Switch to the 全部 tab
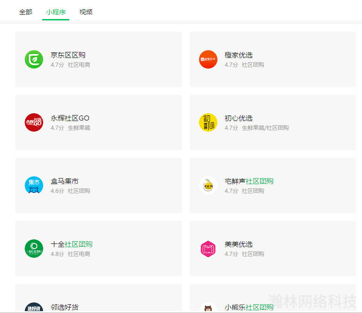Screen dimensions: 362x313 click(x=26, y=12)
